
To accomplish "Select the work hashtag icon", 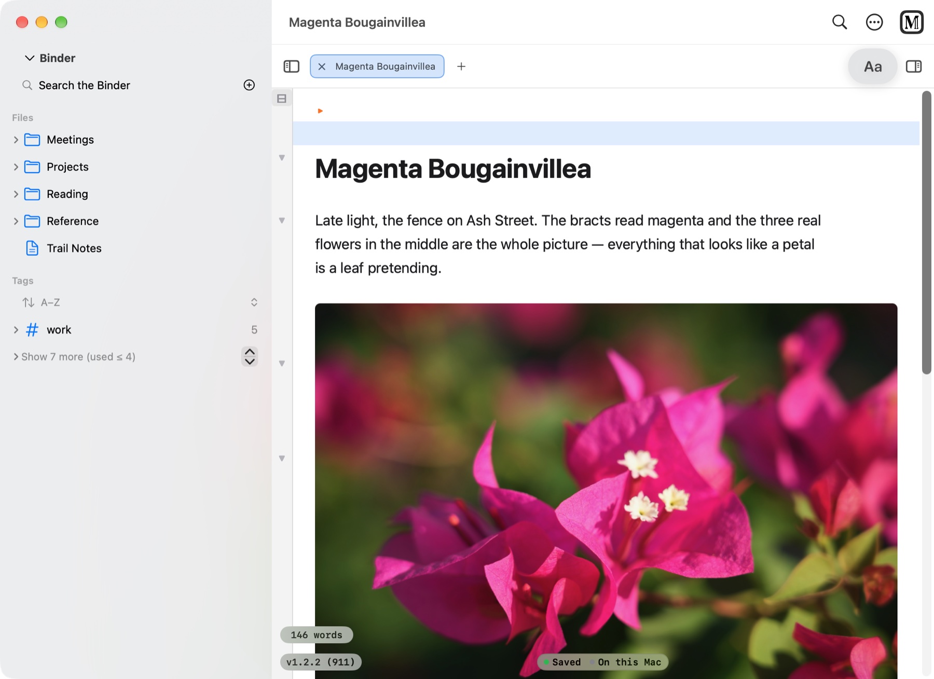I will coord(32,329).
